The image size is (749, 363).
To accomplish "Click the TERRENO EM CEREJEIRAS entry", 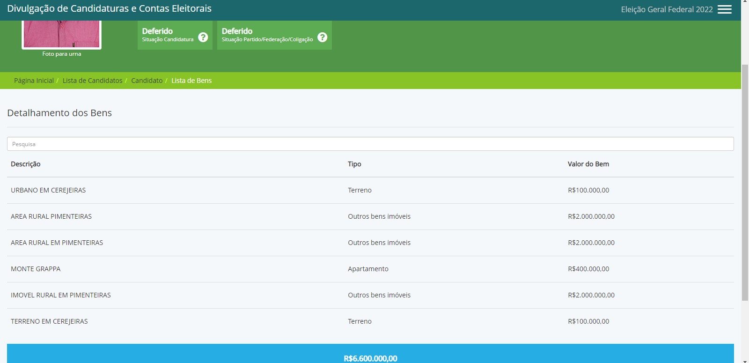I will 49,321.
